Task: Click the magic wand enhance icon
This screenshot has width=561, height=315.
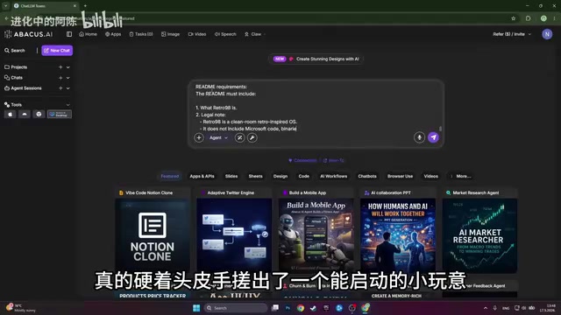Action: tap(239, 138)
